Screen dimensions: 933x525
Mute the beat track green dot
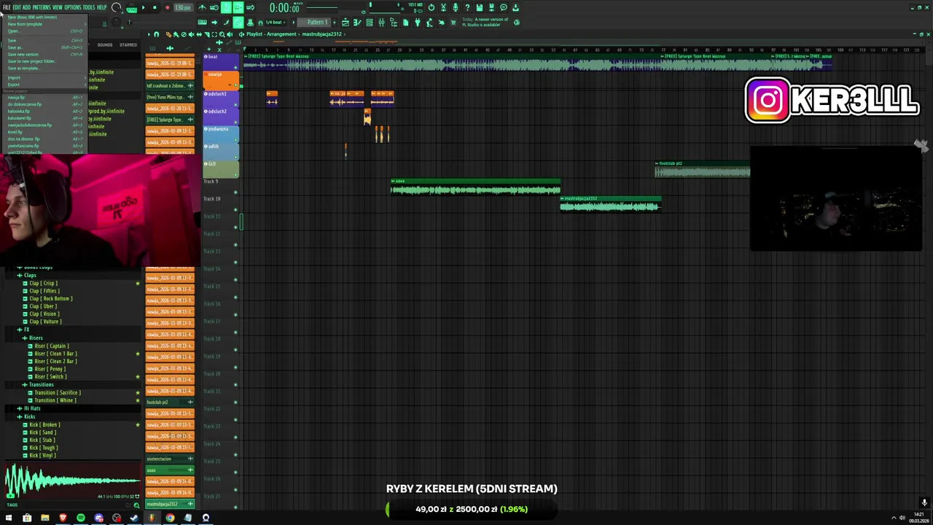click(x=235, y=67)
